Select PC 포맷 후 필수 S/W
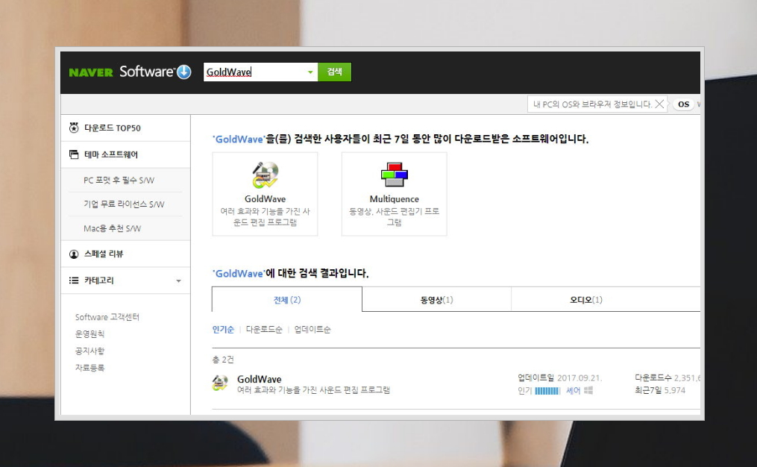This screenshot has height=467, width=757. click(119, 180)
